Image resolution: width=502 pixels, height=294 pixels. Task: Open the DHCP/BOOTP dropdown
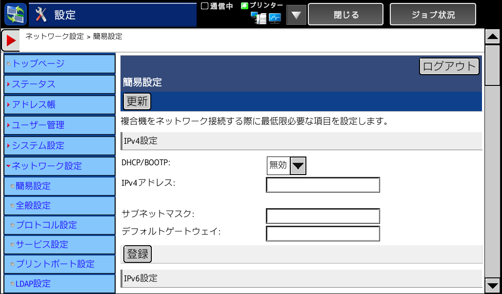[x=299, y=166]
